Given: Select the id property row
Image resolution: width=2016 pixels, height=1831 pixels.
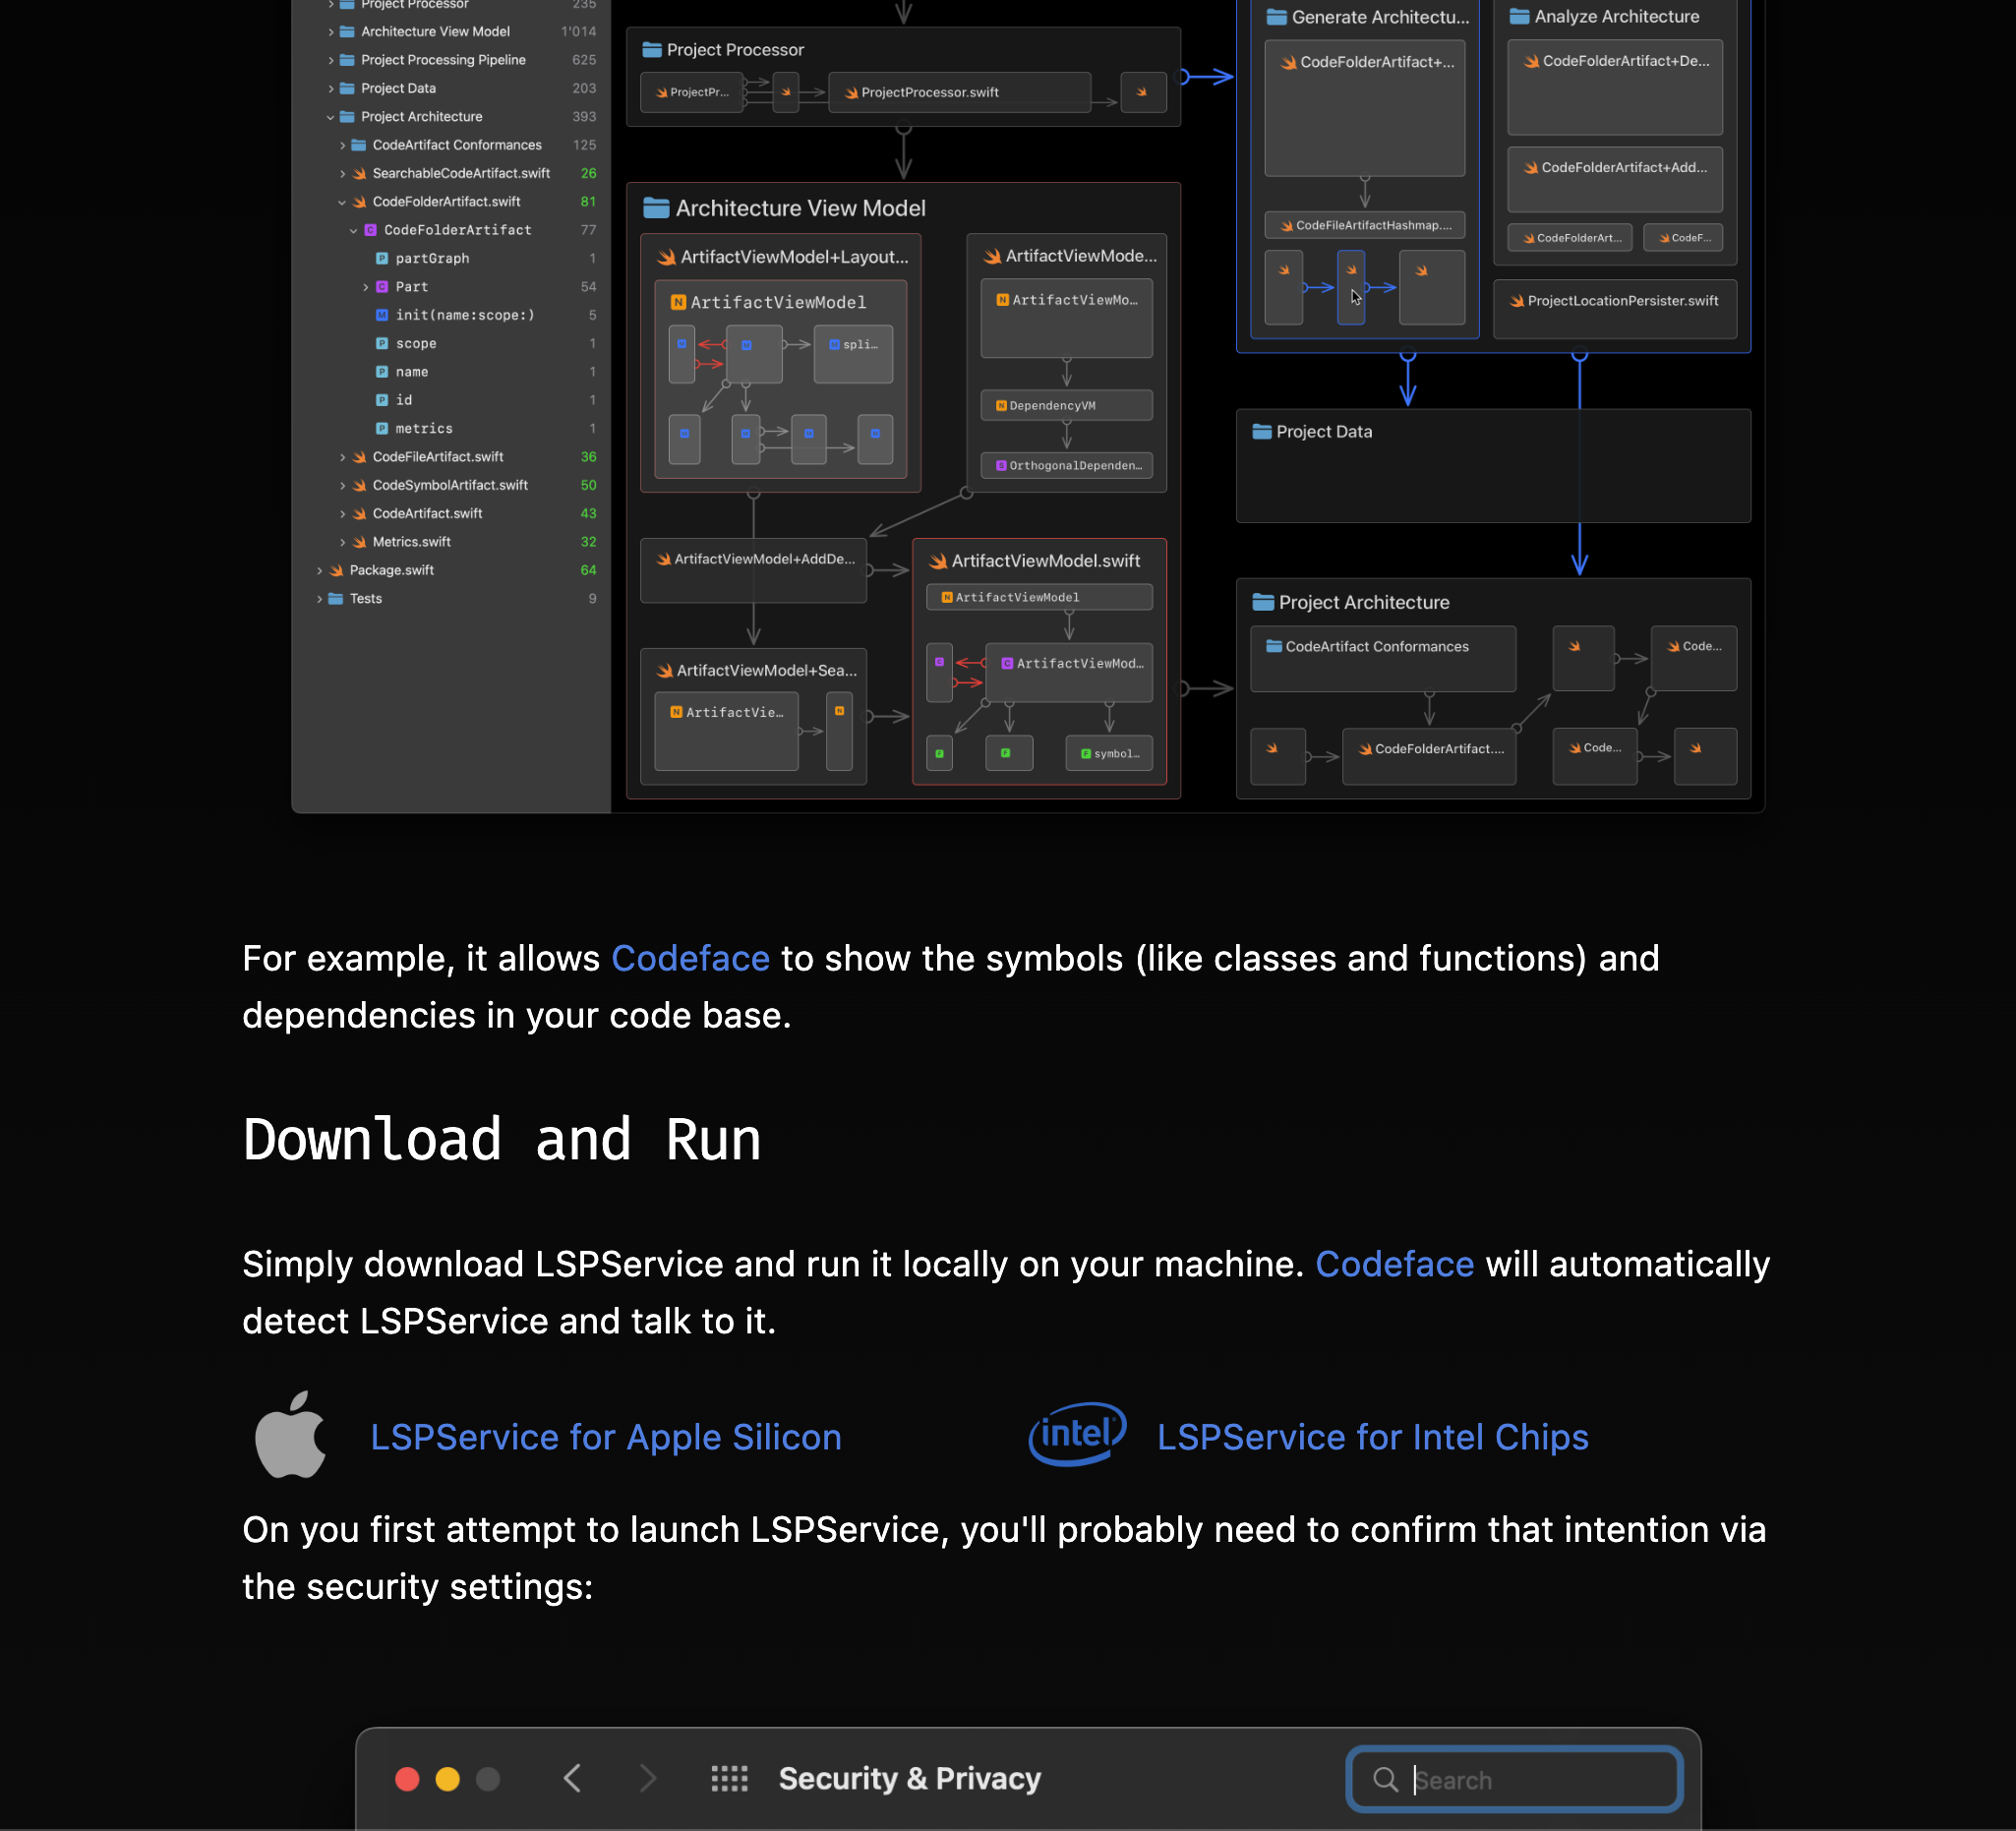Looking at the screenshot, I should pos(404,400).
